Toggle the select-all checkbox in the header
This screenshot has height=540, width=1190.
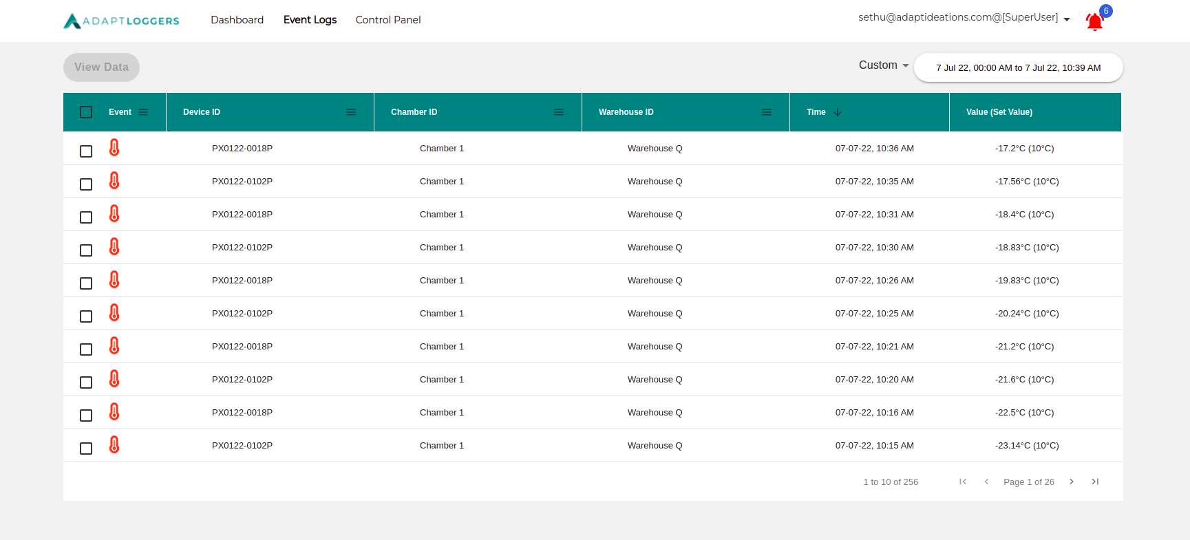[86, 112]
